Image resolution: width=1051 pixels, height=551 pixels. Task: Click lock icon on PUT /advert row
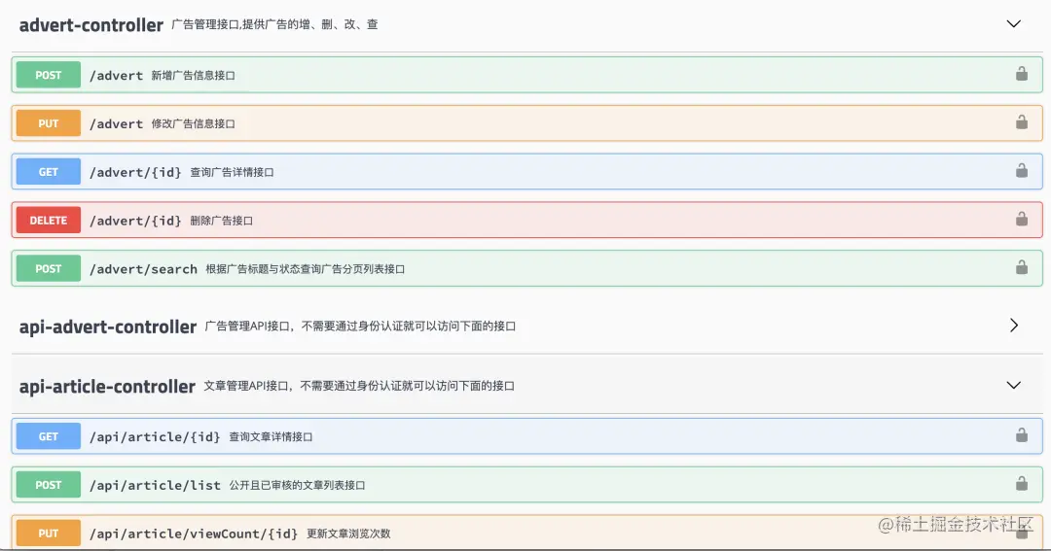tap(1022, 121)
